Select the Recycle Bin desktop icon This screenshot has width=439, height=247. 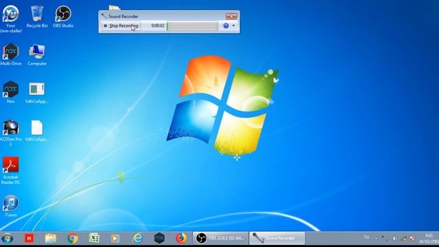pos(37,16)
